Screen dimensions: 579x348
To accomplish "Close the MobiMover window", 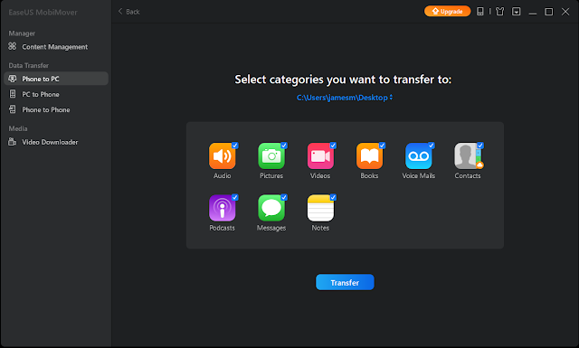I will click(x=565, y=12).
